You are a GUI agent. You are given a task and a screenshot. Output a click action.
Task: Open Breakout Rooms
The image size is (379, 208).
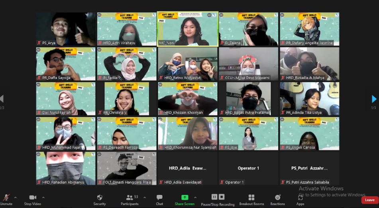point(251,198)
